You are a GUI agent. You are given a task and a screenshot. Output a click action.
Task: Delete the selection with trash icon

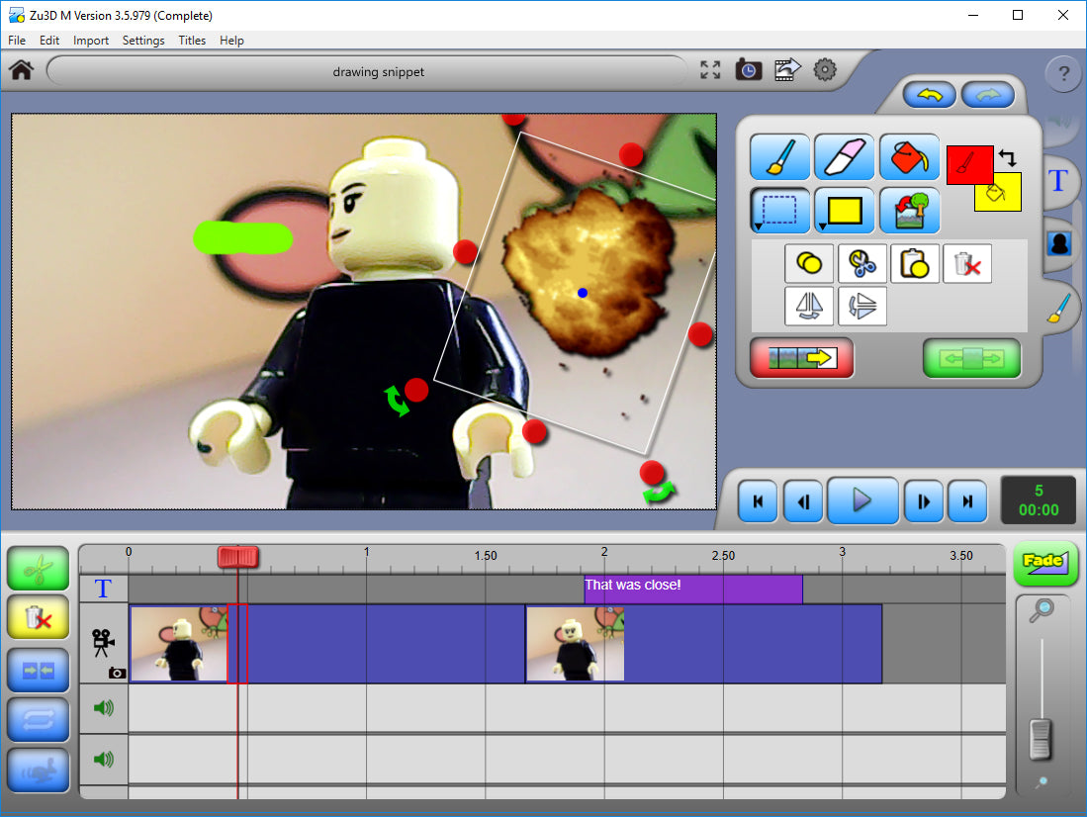pos(967,264)
